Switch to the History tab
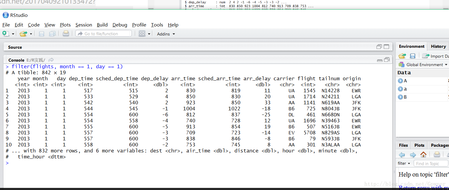 coord(438,46)
